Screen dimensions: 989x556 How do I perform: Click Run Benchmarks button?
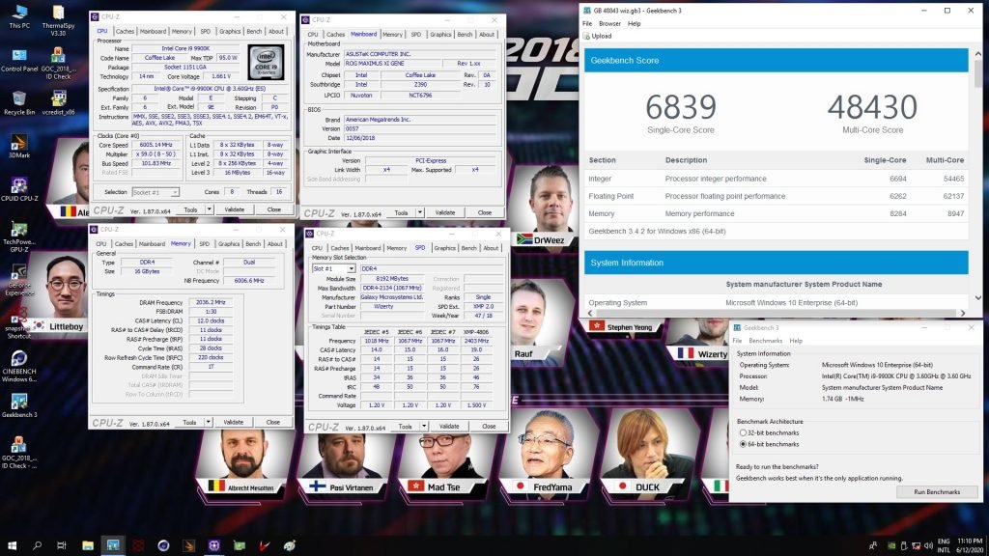(x=937, y=491)
